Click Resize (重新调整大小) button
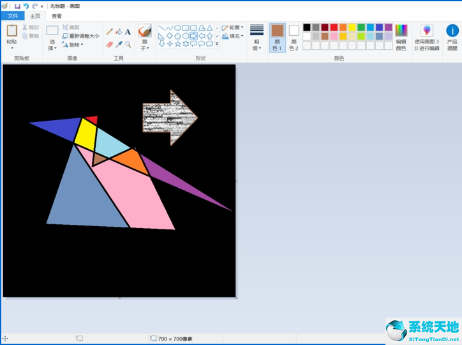The width and height of the screenshot is (462, 345). coord(80,36)
